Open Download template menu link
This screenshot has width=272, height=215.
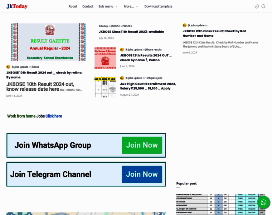(x=158, y=6)
